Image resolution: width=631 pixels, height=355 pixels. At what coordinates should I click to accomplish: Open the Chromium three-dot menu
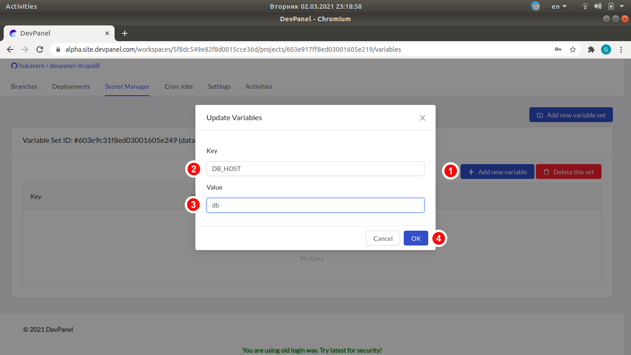[621, 49]
